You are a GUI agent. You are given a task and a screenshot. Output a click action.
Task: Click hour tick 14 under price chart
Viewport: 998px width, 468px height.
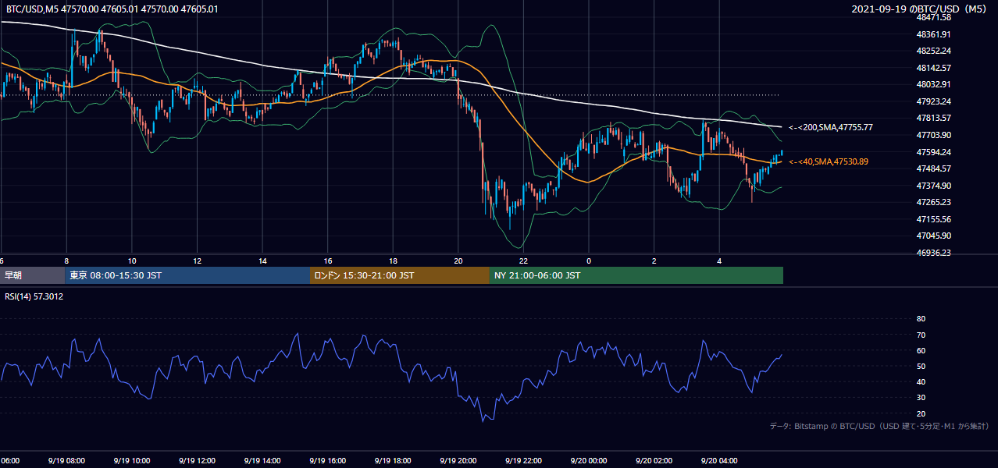(262, 261)
